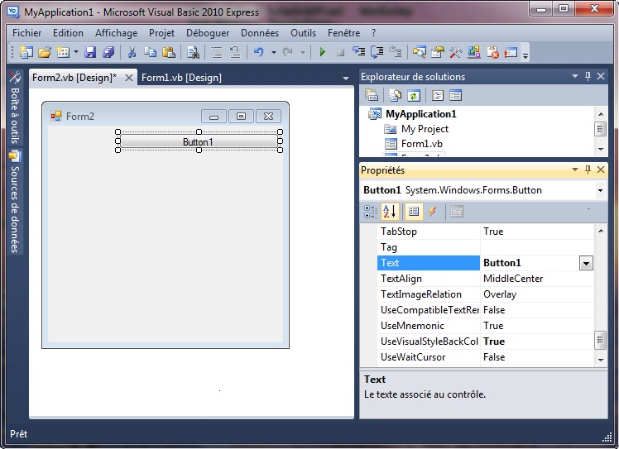Click the Step Into debug icon

pyautogui.click(x=358, y=52)
